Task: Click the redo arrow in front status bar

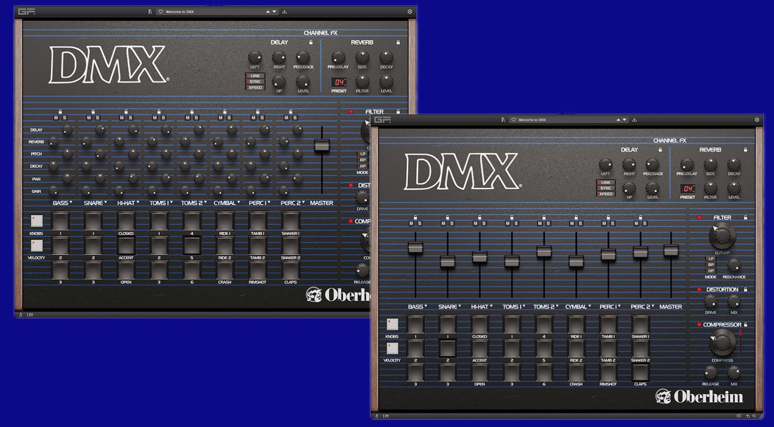Action: coord(754,416)
